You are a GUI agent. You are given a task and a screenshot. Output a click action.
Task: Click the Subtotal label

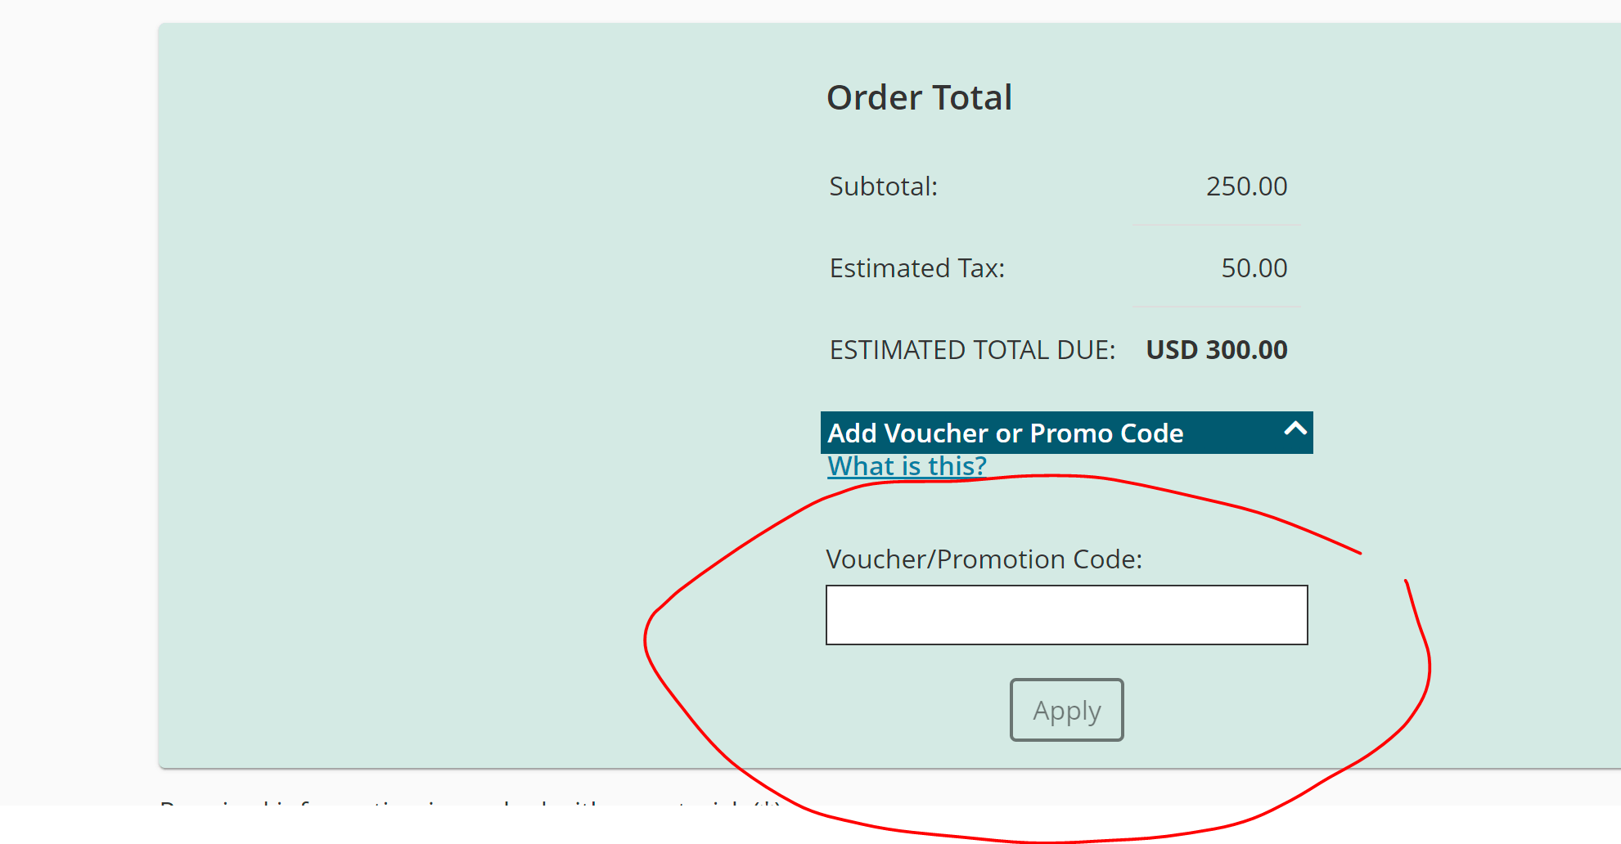(x=884, y=186)
